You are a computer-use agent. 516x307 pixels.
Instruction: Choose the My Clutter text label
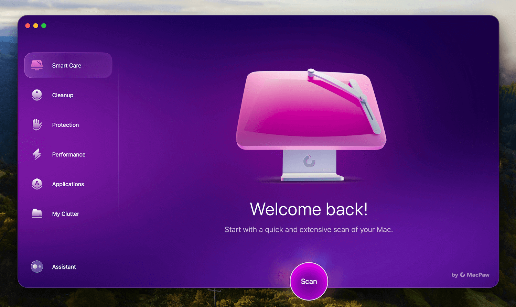click(x=66, y=214)
